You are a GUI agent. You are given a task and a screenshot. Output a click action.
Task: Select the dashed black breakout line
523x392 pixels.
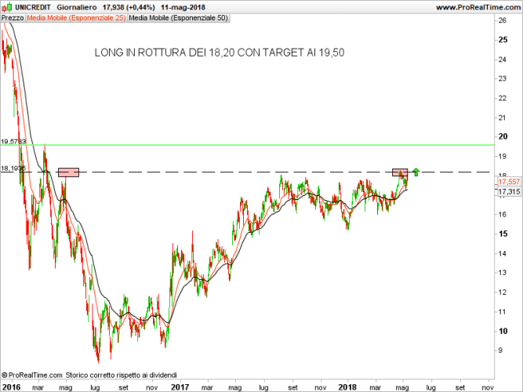tap(235, 172)
